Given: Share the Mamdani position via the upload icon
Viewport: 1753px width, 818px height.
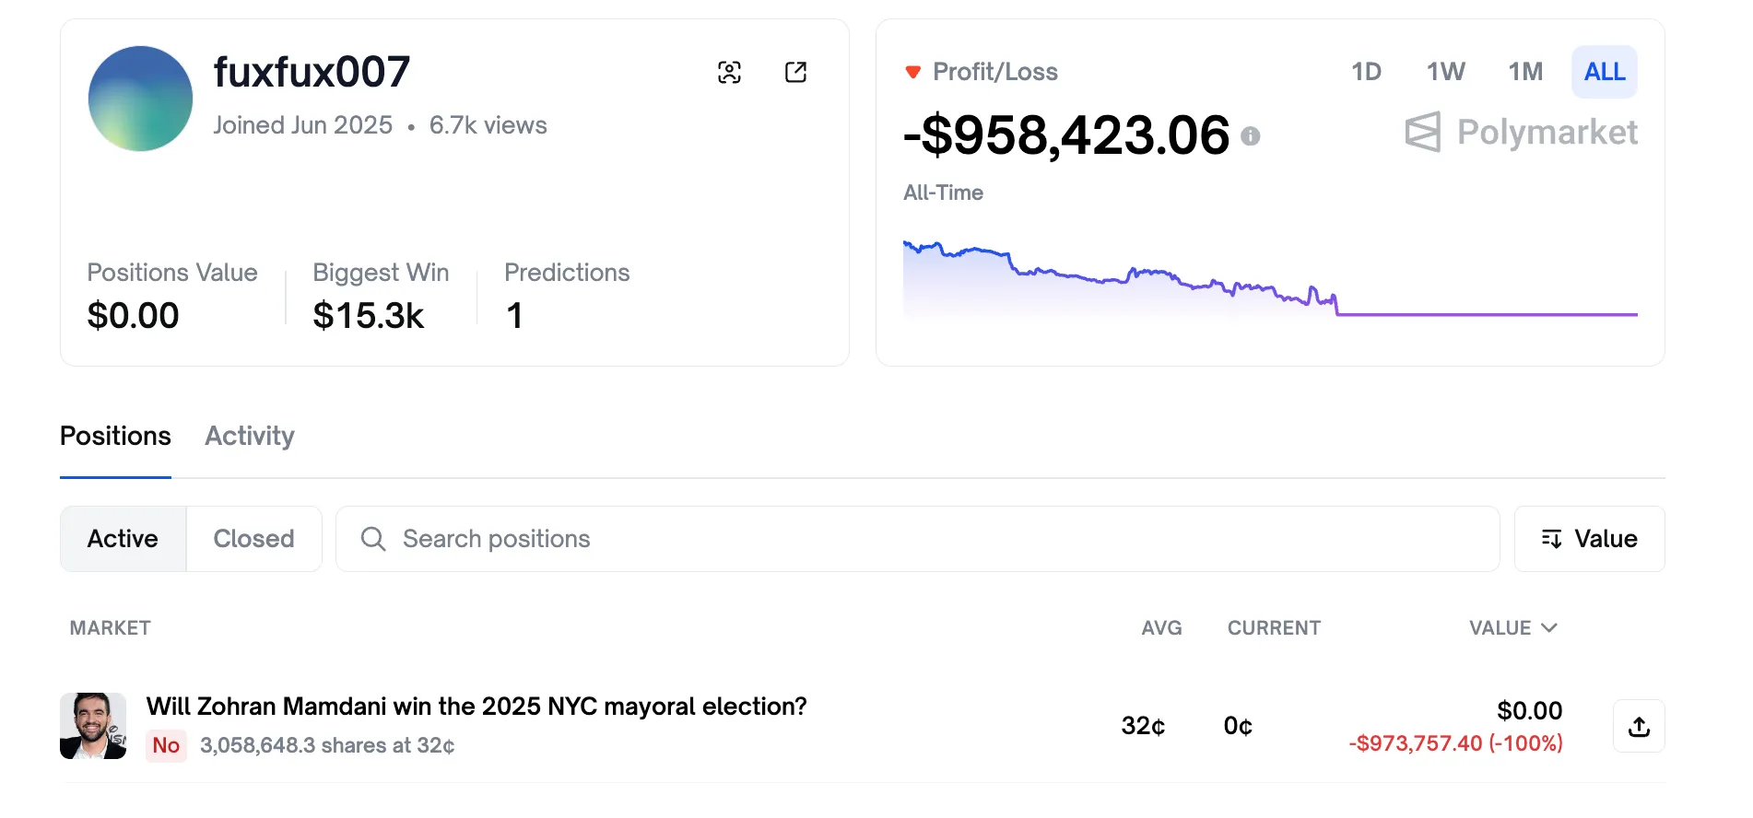Looking at the screenshot, I should pyautogui.click(x=1639, y=726).
